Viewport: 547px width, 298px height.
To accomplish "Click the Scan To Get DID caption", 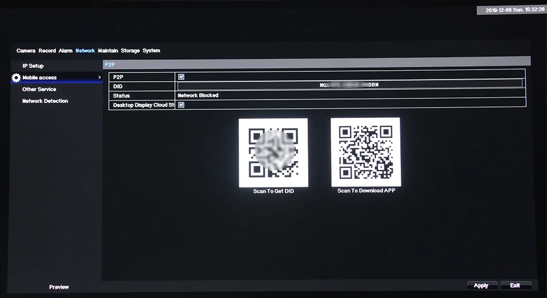I will coord(273,191).
